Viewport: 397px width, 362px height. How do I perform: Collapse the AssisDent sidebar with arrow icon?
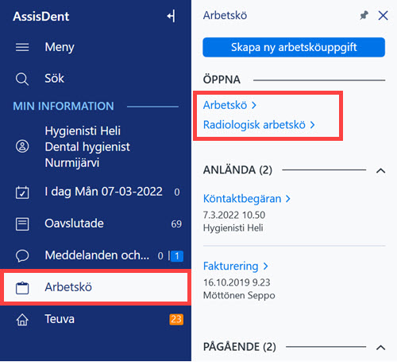point(171,17)
